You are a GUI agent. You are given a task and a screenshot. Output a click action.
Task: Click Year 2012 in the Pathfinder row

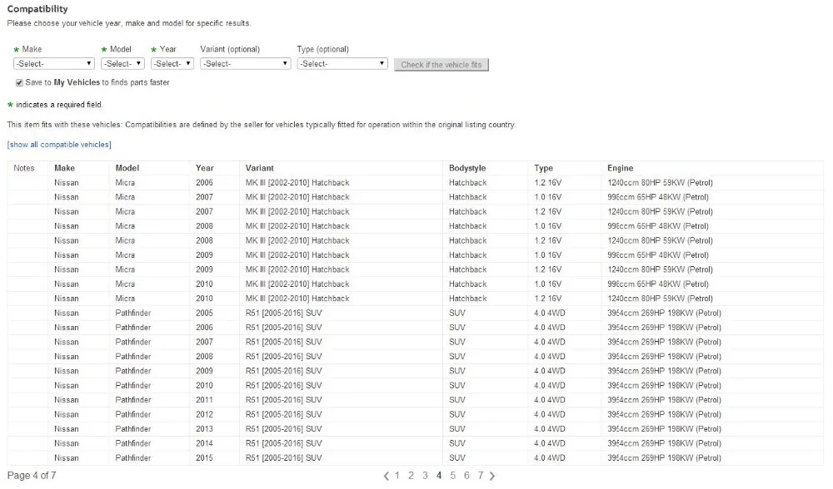204,414
